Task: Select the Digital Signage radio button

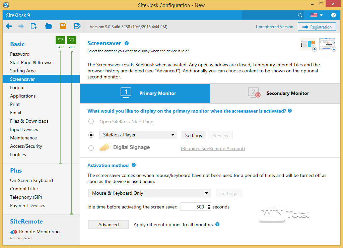Action: (91, 148)
